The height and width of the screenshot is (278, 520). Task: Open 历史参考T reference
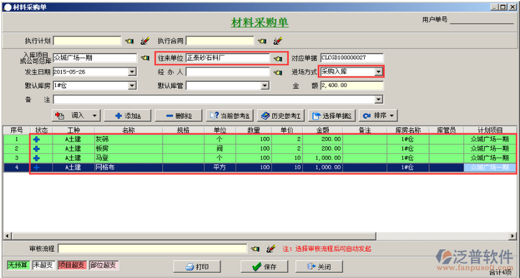pos(281,116)
